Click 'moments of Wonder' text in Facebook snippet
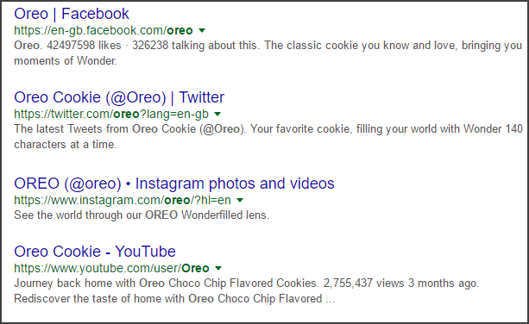Image resolution: width=529 pixels, height=324 pixels. pos(65,61)
